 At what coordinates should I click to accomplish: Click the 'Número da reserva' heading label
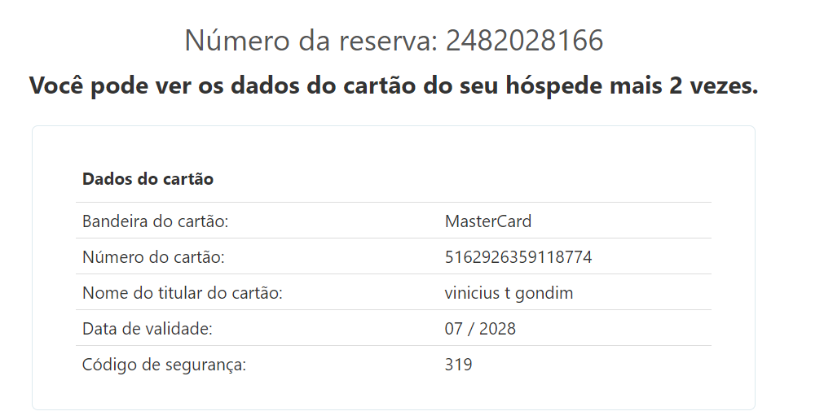[x=311, y=40]
